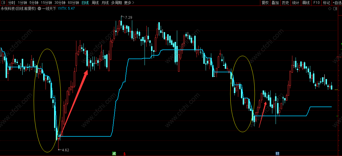Switch to the 月线 monthly chart
Screen dimensions: 342x156
pyautogui.click(x=105, y=3)
